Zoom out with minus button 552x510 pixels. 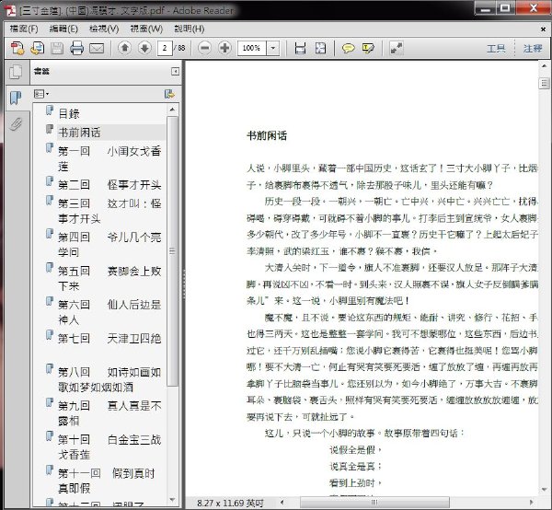[x=204, y=48]
